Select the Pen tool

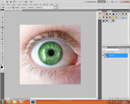pyautogui.click(x=2, y=47)
